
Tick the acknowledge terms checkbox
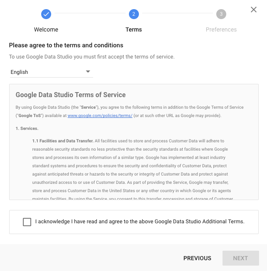[27, 222]
